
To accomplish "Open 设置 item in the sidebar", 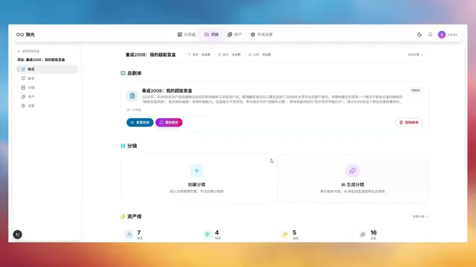I will (x=47, y=106).
